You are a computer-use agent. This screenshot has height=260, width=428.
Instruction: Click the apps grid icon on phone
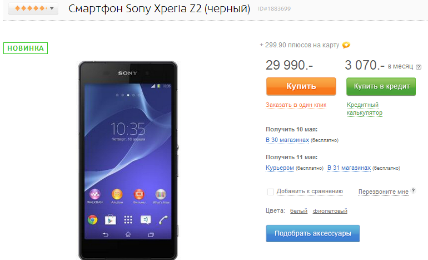[x=128, y=219]
